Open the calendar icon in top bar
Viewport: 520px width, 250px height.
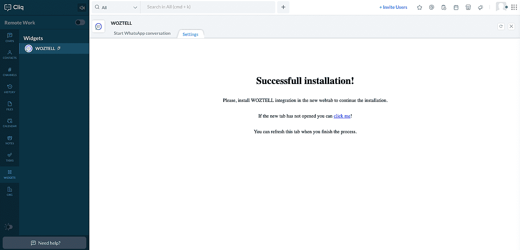point(456,7)
